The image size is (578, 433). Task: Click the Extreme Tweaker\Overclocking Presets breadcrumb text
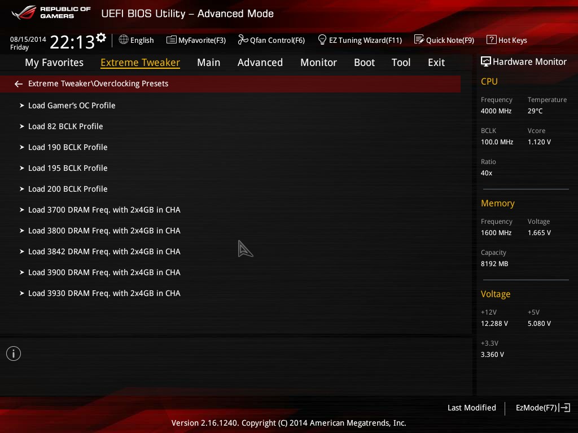click(x=98, y=83)
